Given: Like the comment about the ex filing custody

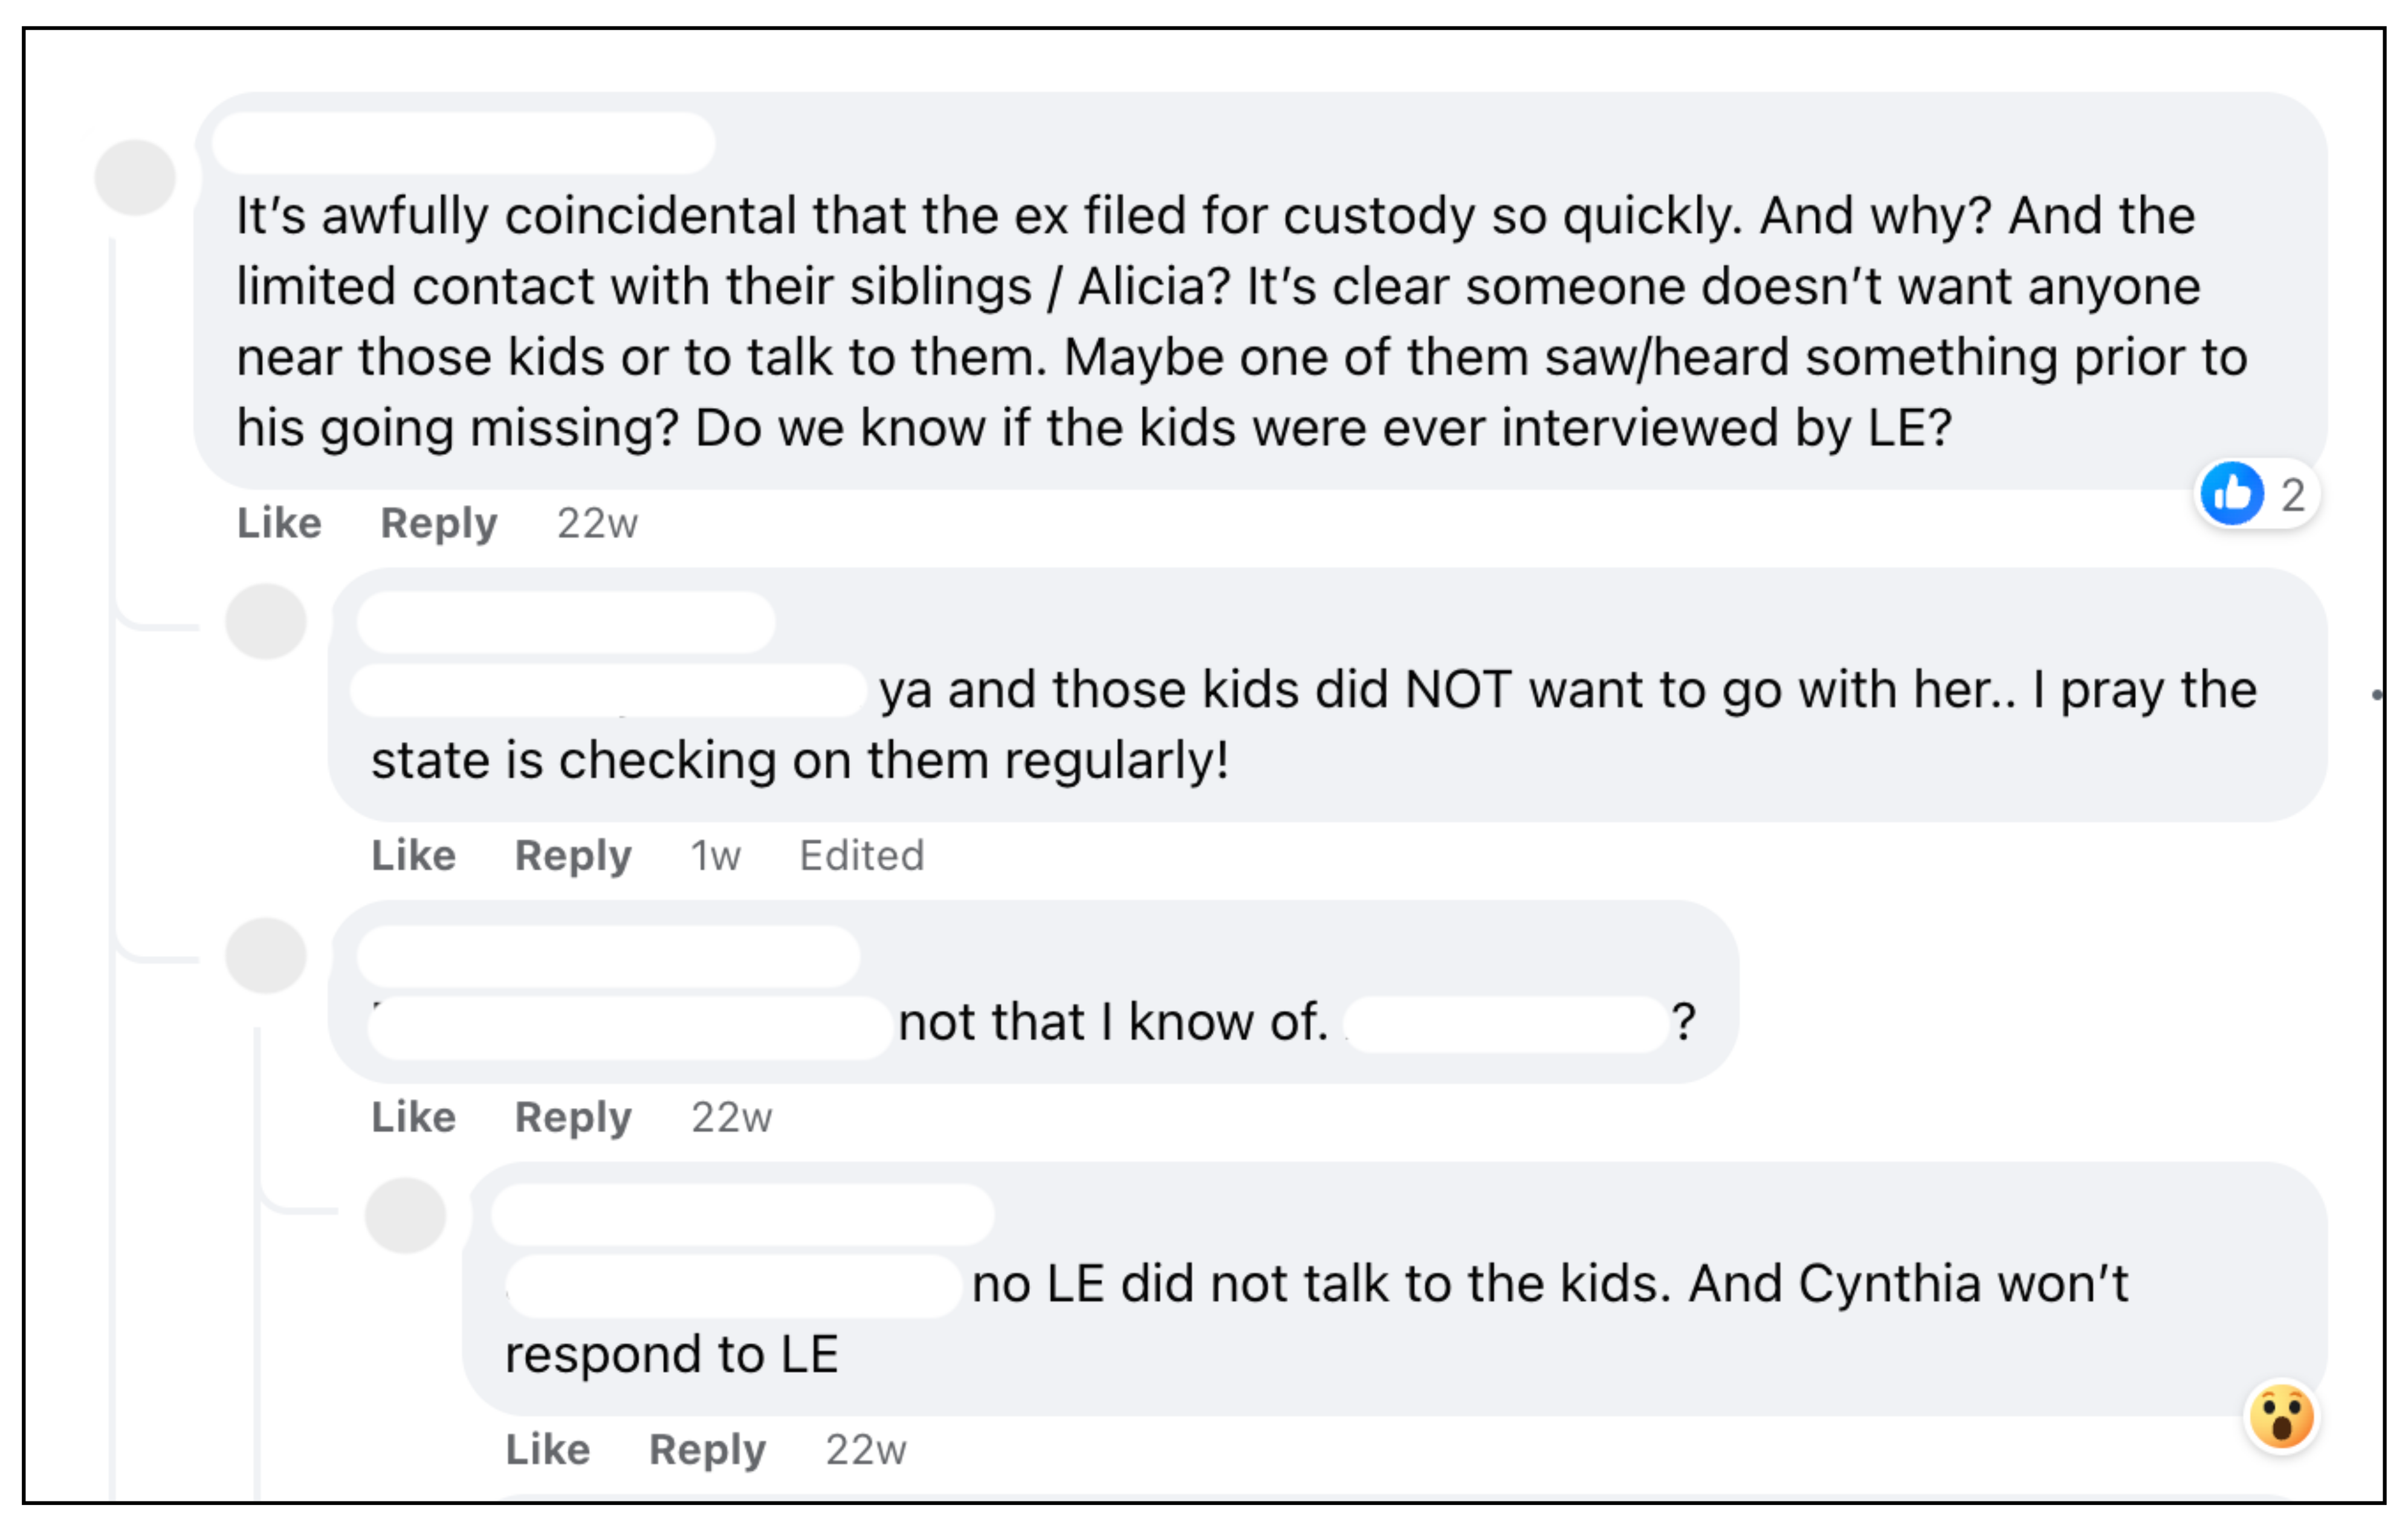Looking at the screenshot, I should tap(279, 523).
